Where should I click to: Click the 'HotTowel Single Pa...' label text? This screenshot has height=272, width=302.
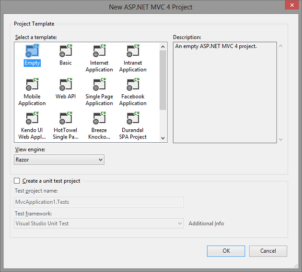click(66, 134)
